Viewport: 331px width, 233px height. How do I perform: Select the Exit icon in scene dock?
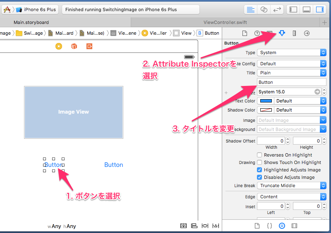[x=89, y=46]
